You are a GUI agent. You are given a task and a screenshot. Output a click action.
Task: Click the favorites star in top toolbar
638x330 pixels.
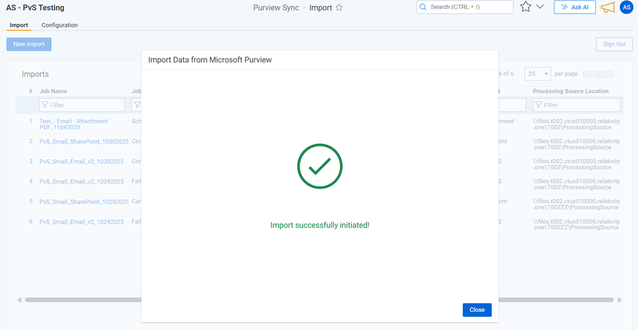(525, 7)
